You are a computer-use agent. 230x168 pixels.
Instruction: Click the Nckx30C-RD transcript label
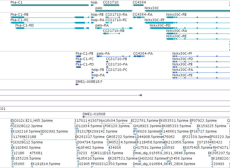pos(160,25)
